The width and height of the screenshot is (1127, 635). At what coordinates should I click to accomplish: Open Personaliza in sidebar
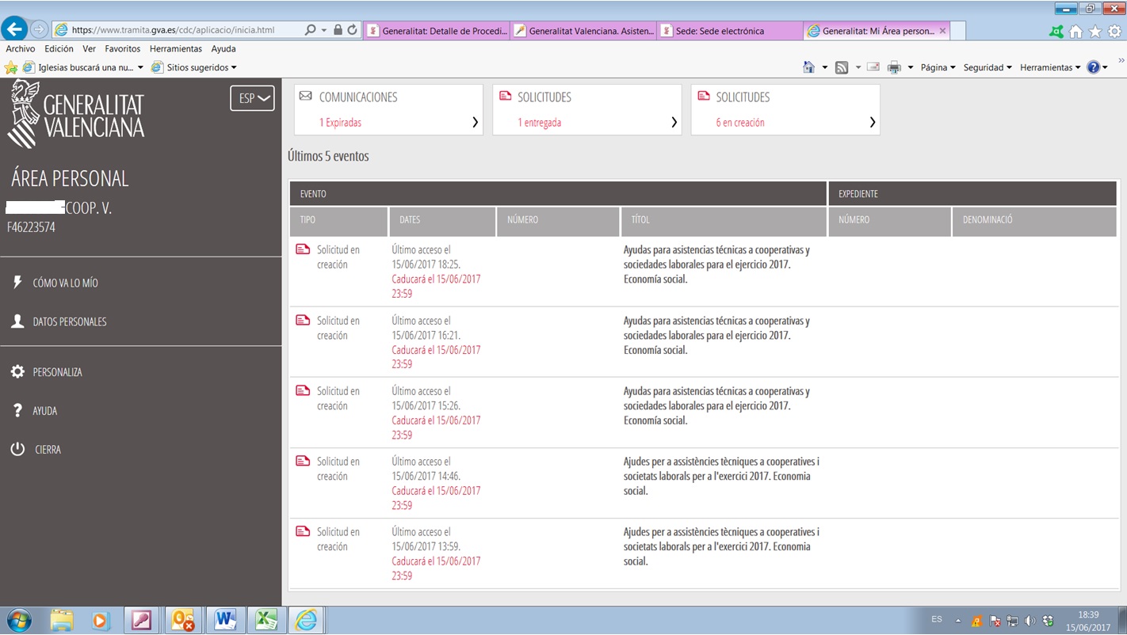tap(57, 372)
